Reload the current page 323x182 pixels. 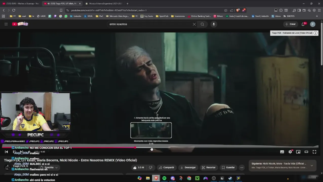pyautogui.click(x=14, y=10)
